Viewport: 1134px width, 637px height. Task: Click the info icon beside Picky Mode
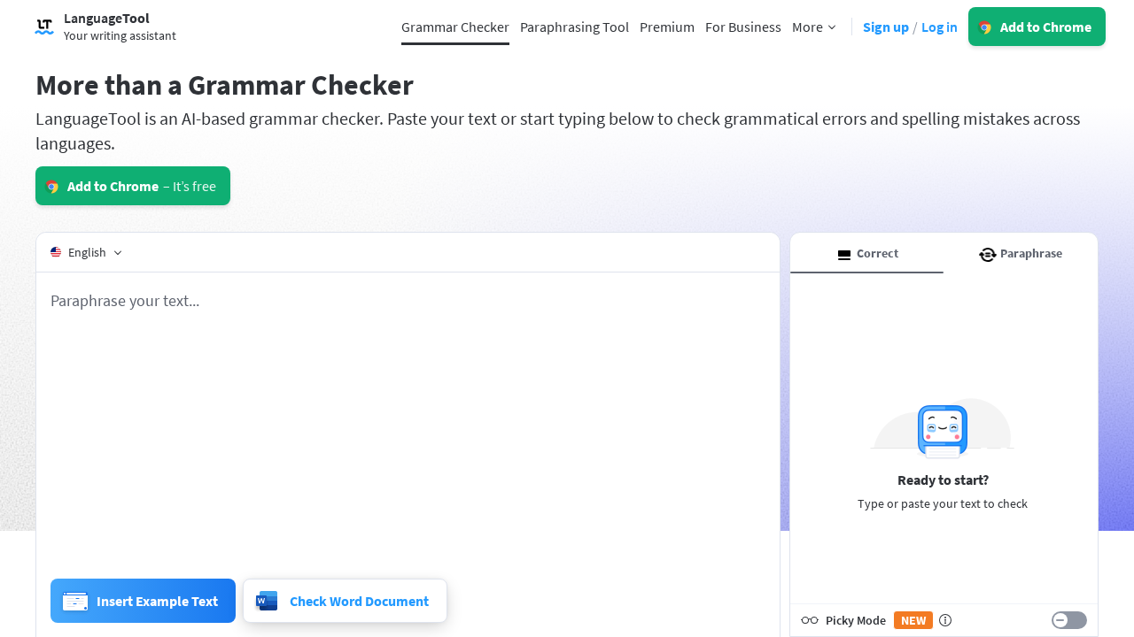point(945,620)
